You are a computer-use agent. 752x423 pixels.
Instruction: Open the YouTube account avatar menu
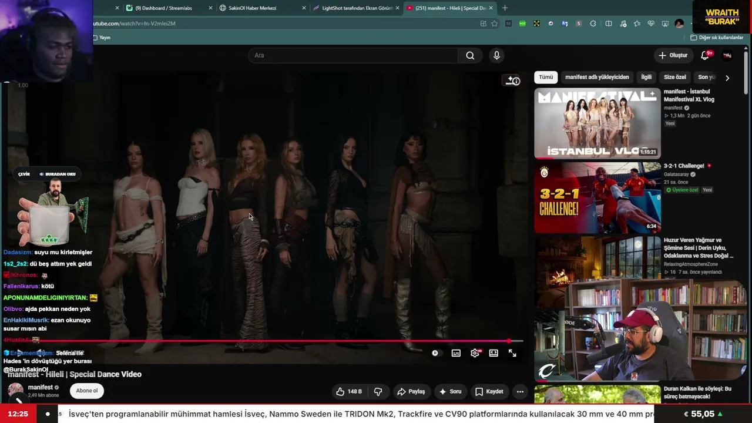tap(727, 55)
